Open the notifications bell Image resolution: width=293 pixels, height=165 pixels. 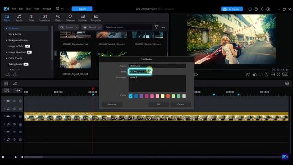(262, 9)
